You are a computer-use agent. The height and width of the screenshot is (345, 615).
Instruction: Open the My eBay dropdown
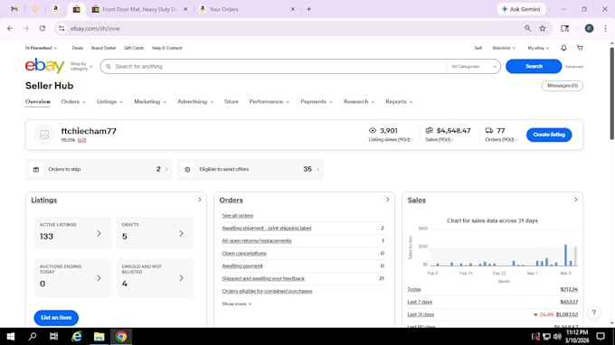[x=538, y=48]
